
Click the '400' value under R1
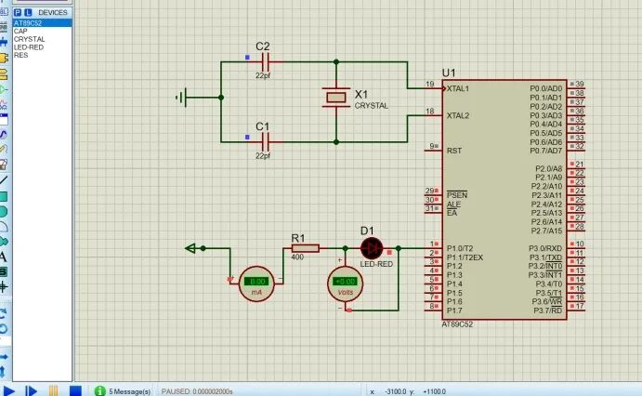297,257
